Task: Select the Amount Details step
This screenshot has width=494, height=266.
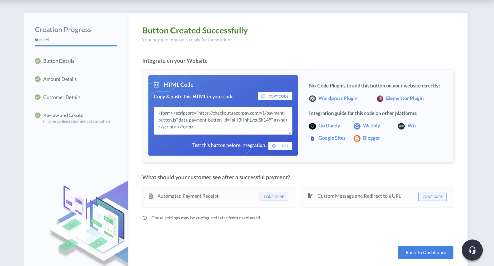Action: point(60,79)
